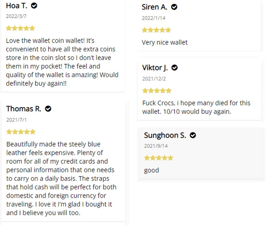Screen dimensions: 266x225
Task: Click Viktor J.'s verified buyer badge
Action: click(174, 68)
